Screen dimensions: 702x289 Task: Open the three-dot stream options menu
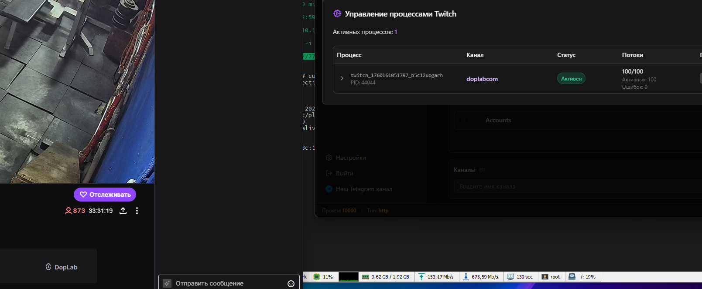click(137, 211)
